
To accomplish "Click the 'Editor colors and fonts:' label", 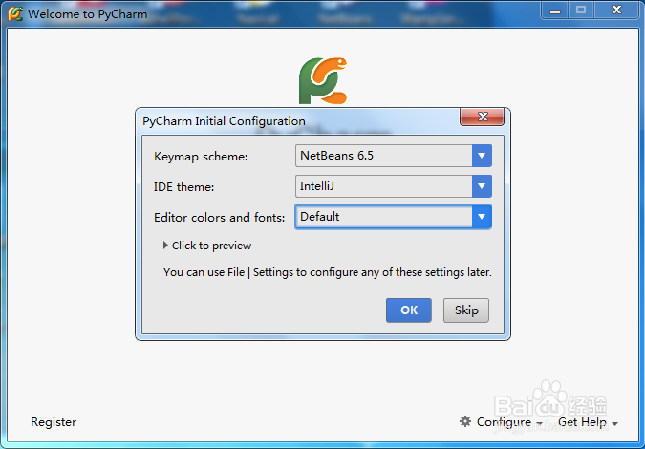I will 219,218.
